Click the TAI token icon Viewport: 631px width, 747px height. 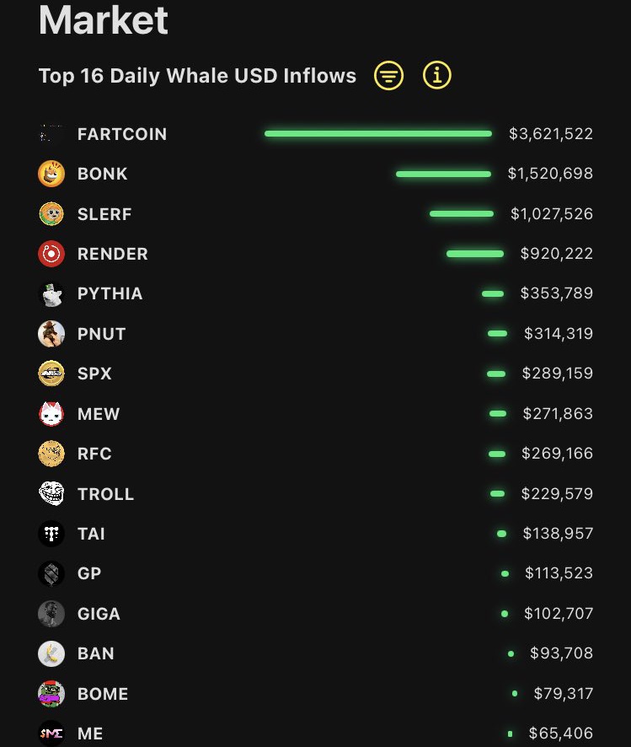[51, 534]
